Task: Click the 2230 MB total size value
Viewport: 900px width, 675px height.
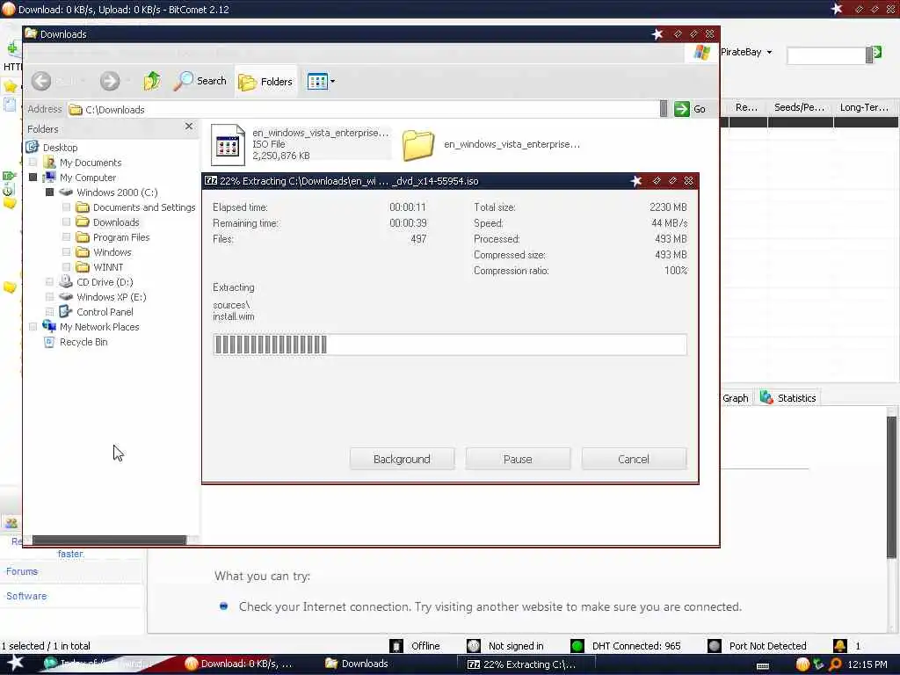Action: coord(668,207)
